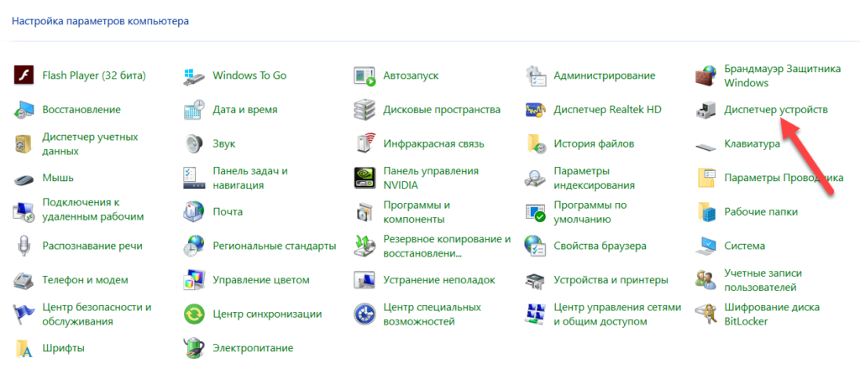The image size is (860, 374).
Task: Click the Администрирование icon
Action: click(535, 75)
